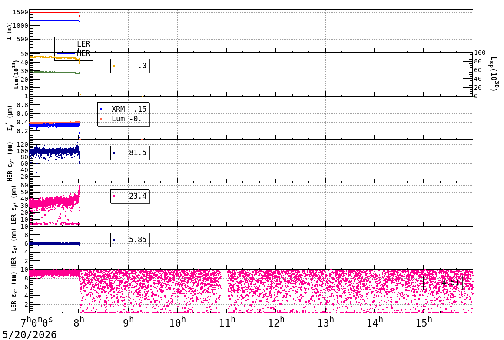Image resolution: width=504 pixels, height=340 pixels.
Task: Click the 15h time axis label
Action: [424, 322]
